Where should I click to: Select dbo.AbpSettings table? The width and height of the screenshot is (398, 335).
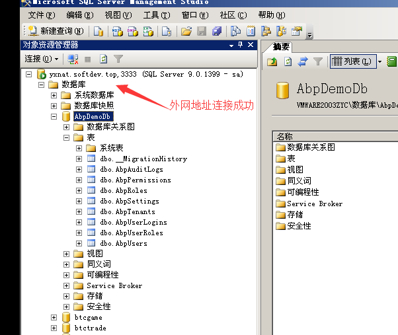point(130,201)
